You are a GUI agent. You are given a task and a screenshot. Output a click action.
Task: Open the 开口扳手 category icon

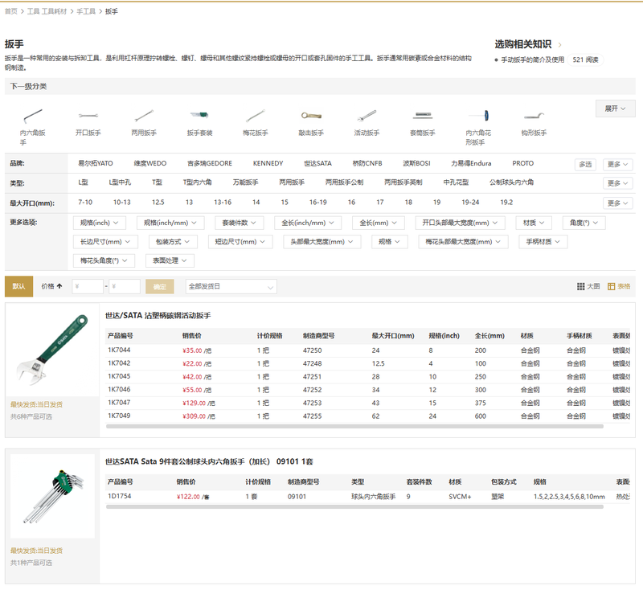tap(88, 116)
